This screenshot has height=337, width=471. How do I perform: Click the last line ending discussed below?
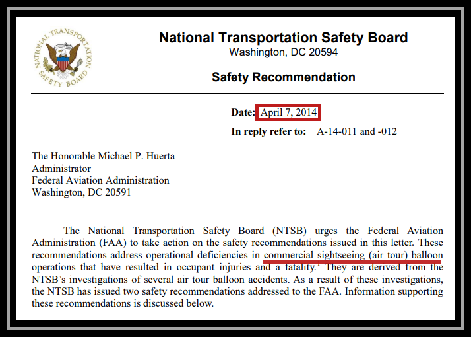coord(123,303)
